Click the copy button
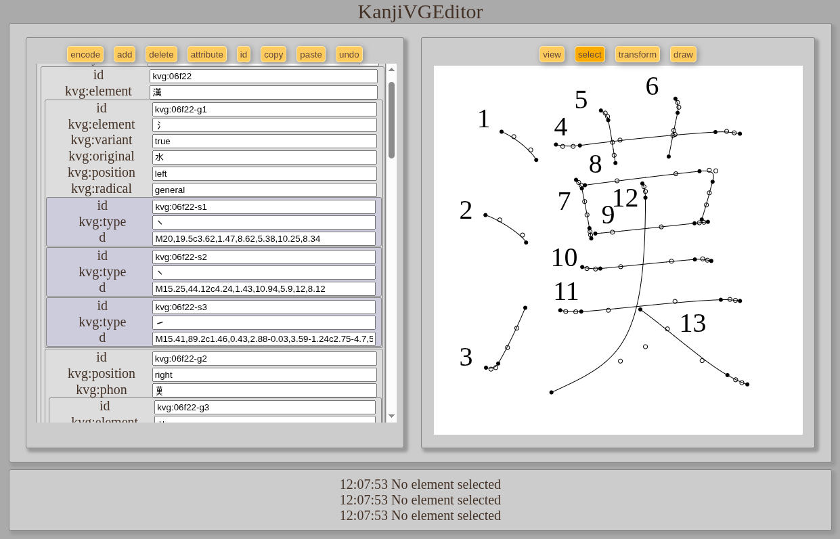 273,54
